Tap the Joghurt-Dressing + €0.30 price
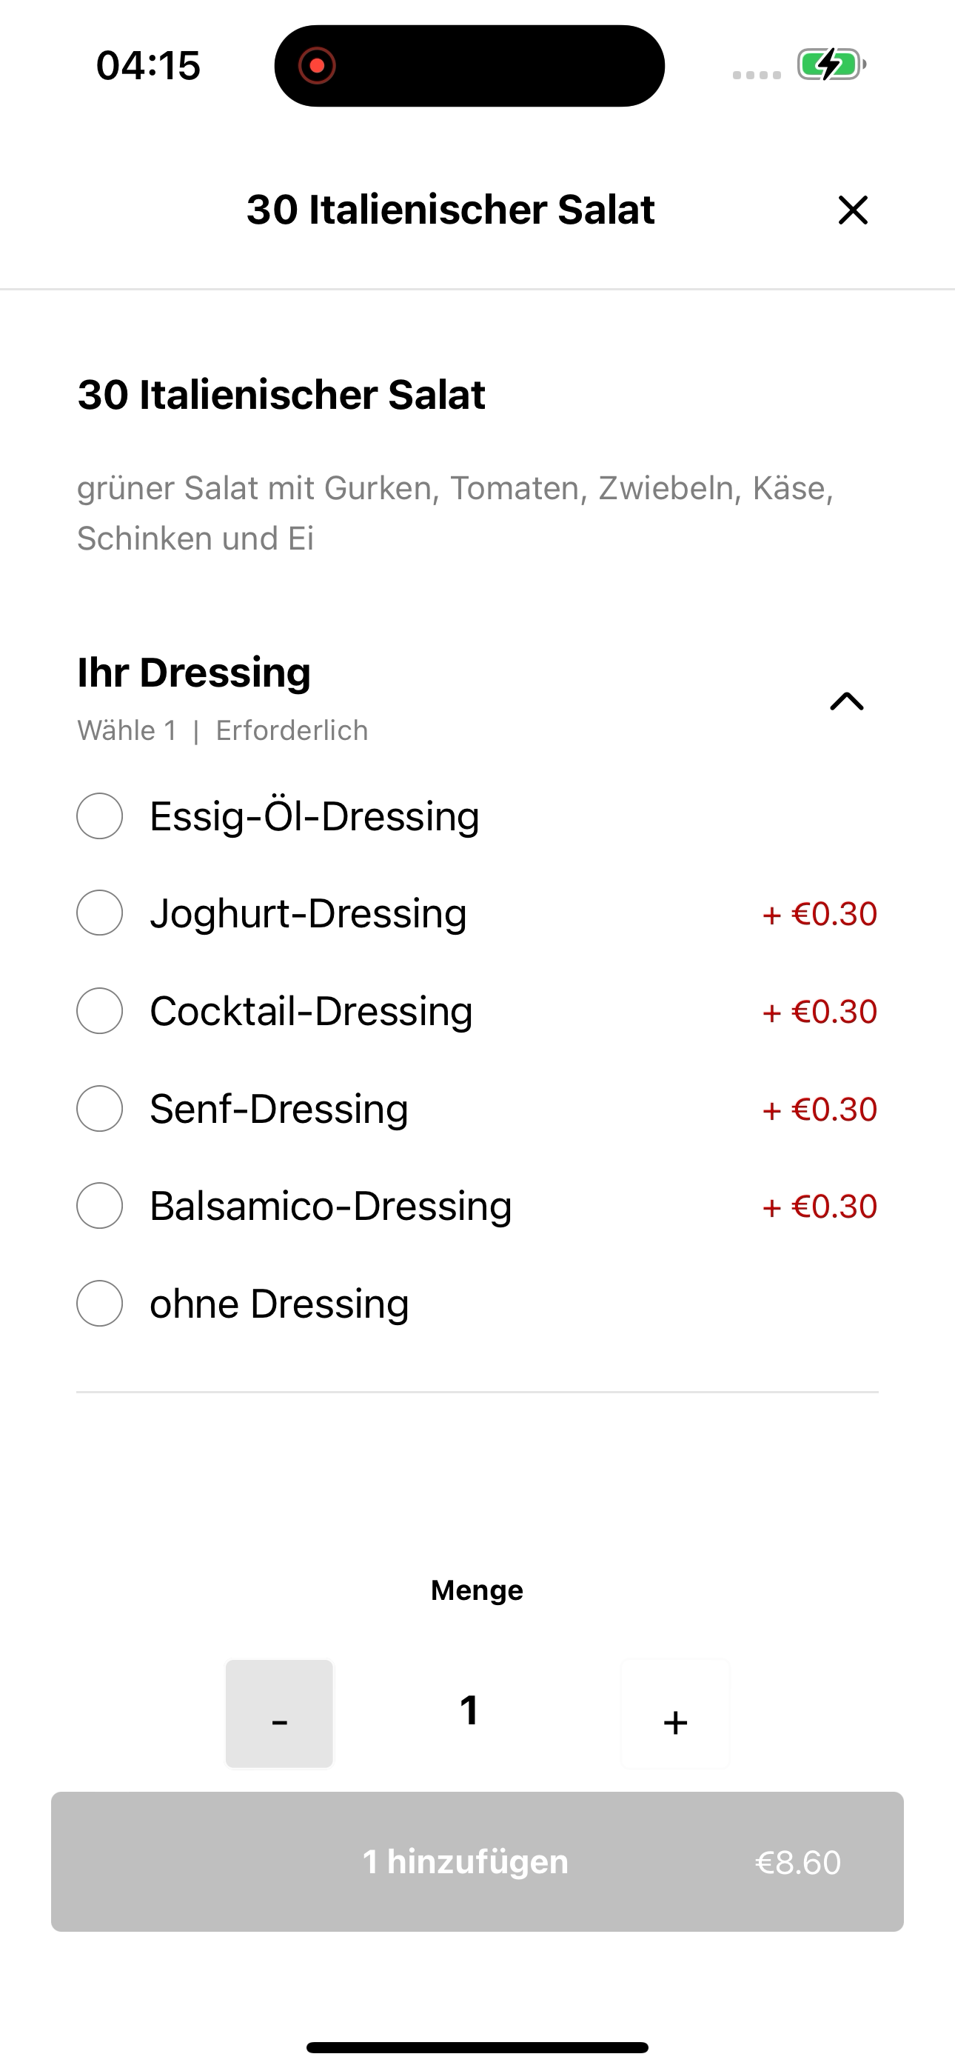Viewport: 955px width, 2071px height. pos(819,914)
